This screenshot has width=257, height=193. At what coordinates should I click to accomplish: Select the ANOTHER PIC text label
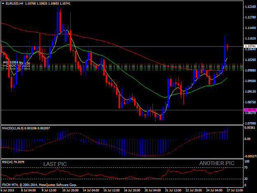217,163
